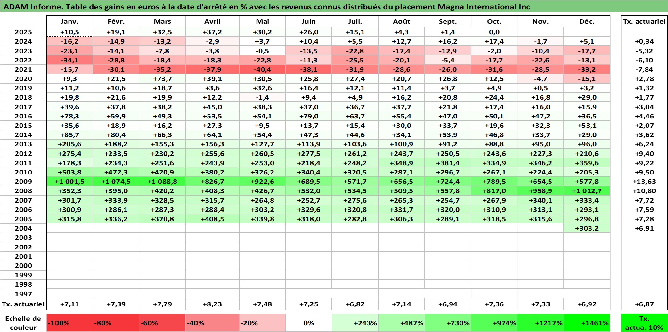Click the green Tx. actua. 10% swatch
Image resolution: width=668 pixels, height=332 pixels.
coord(644,323)
